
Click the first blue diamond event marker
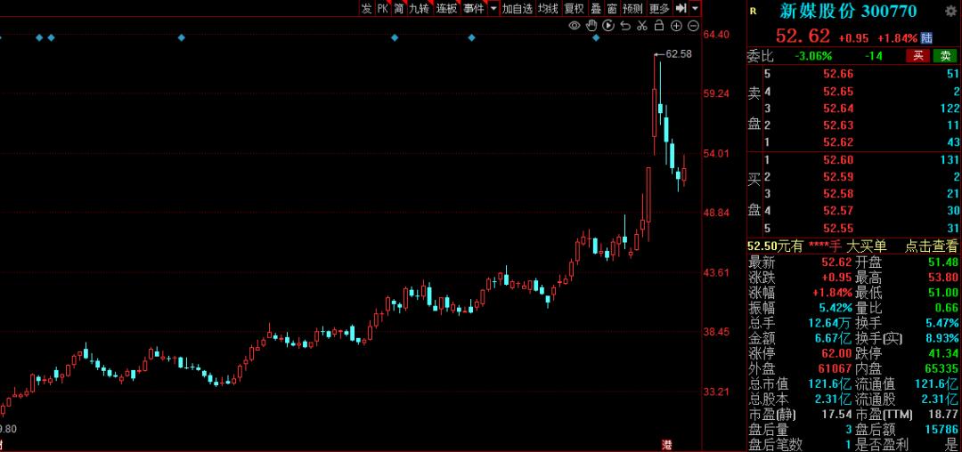click(x=39, y=38)
